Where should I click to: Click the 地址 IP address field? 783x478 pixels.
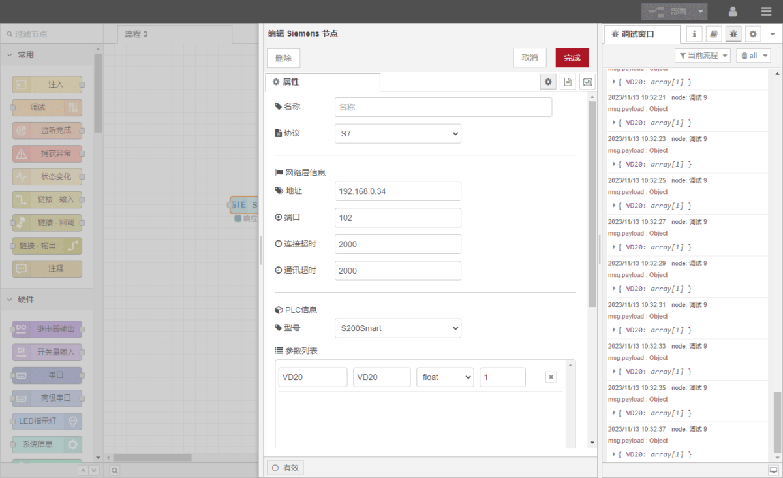click(397, 191)
